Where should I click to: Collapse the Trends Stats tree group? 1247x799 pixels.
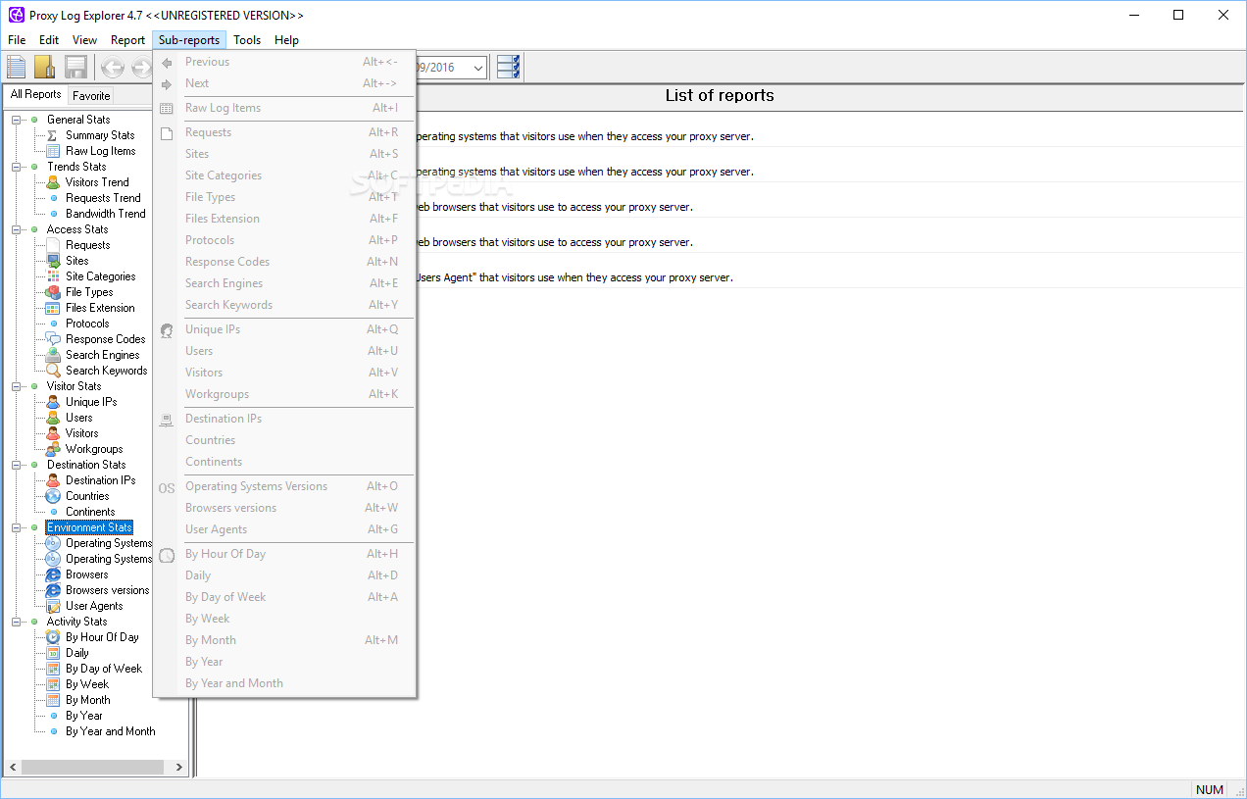(x=17, y=167)
